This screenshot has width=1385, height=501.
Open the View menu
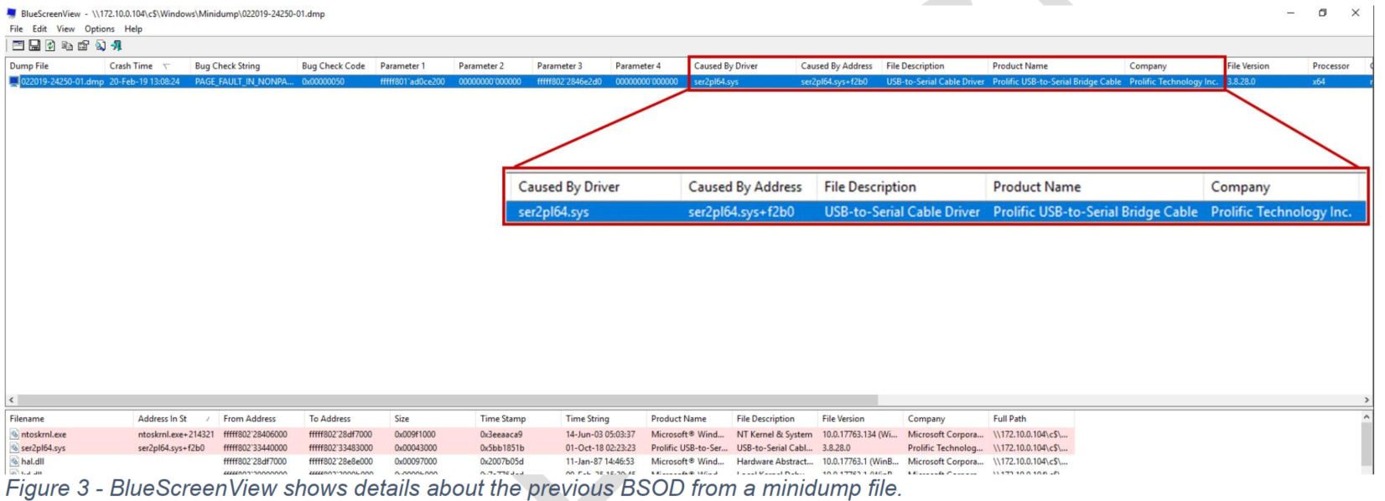coord(65,28)
